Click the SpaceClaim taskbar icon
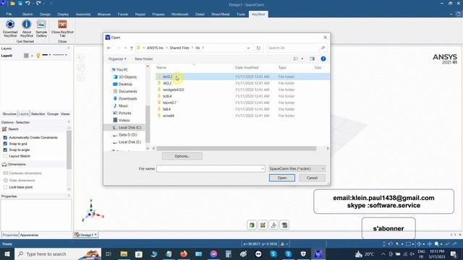 318,253
